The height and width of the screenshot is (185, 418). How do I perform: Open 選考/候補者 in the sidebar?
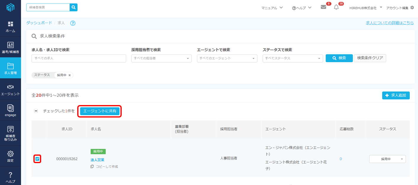[x=10, y=47]
